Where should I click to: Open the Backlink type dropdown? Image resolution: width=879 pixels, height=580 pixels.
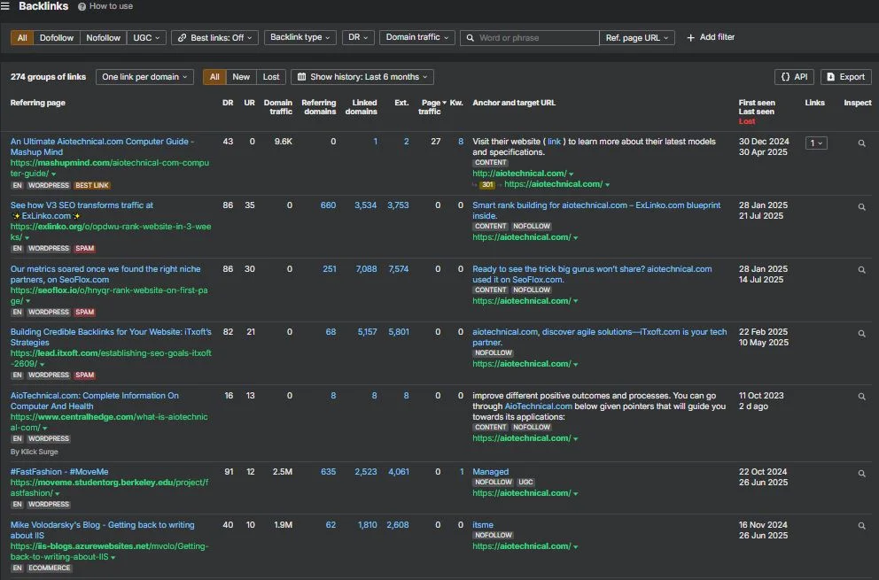click(x=299, y=37)
